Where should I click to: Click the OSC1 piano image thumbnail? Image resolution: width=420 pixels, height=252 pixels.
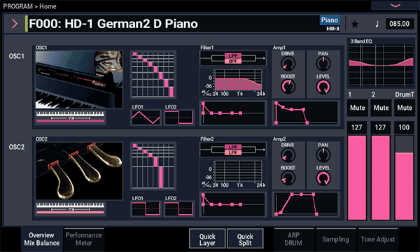tap(79, 80)
